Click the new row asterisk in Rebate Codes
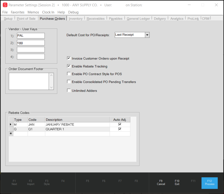 [11, 134]
